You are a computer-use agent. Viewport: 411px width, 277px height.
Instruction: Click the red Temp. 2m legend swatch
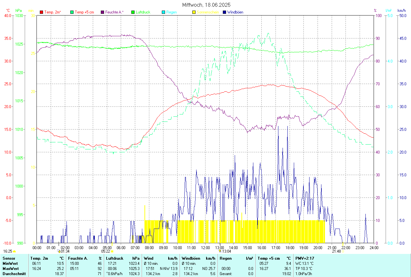(x=41, y=12)
